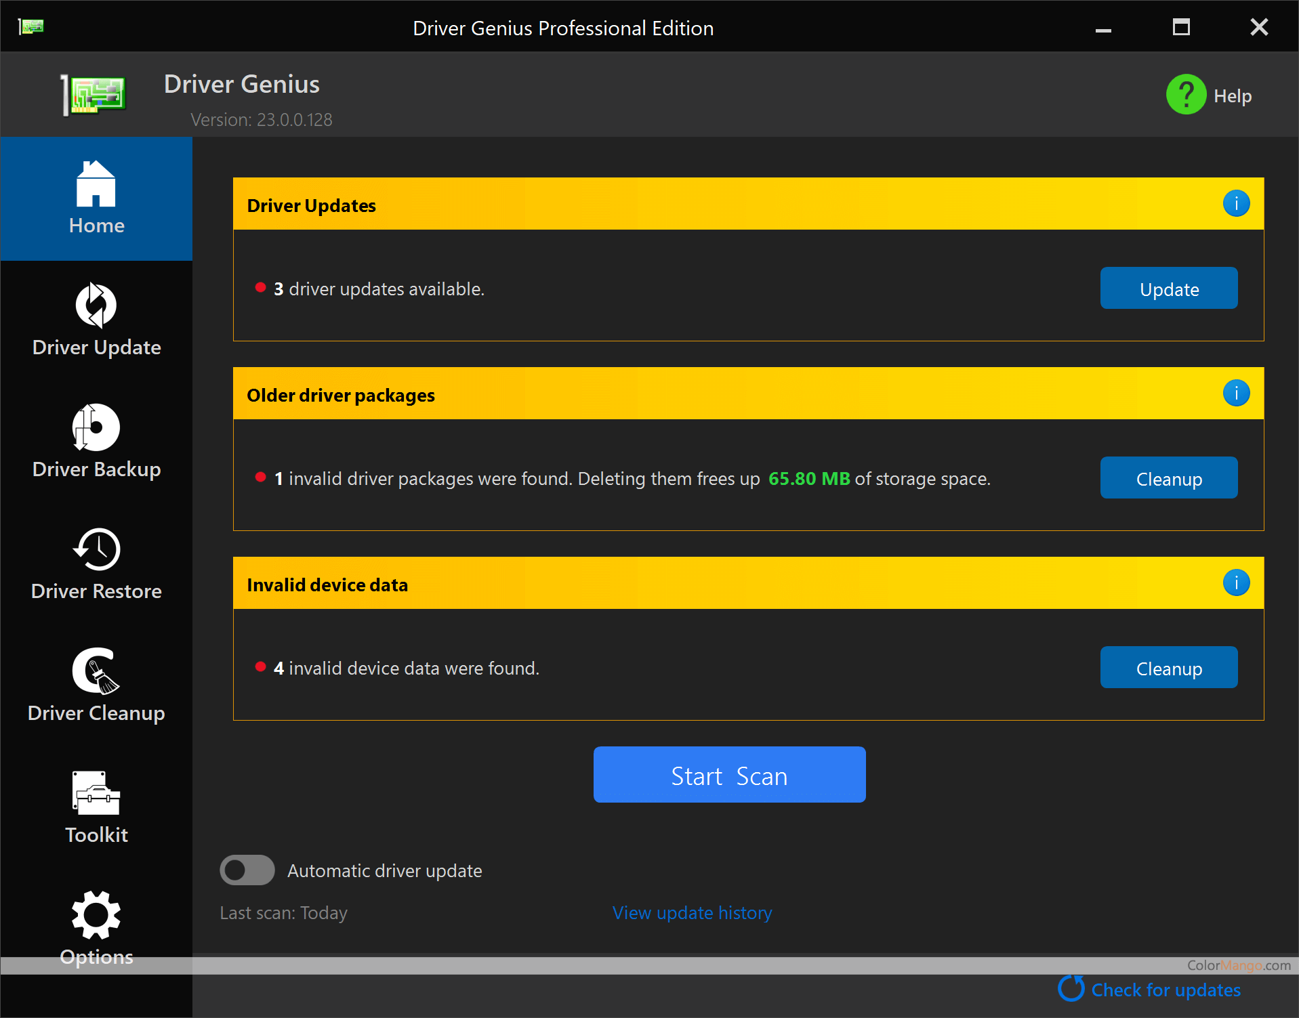Select the Home label in sidebar
Image resolution: width=1299 pixels, height=1018 pixels.
click(96, 226)
